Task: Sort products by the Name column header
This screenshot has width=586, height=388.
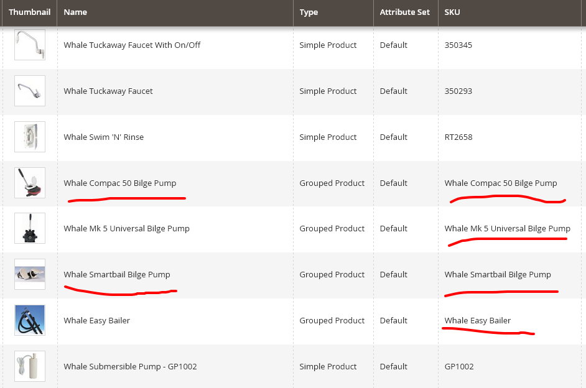Action: (x=75, y=12)
